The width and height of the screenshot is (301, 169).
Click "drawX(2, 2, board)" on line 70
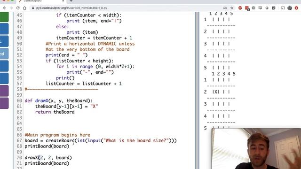click(x=48, y=158)
